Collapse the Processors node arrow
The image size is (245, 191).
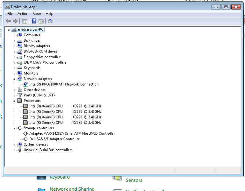(x=14, y=101)
